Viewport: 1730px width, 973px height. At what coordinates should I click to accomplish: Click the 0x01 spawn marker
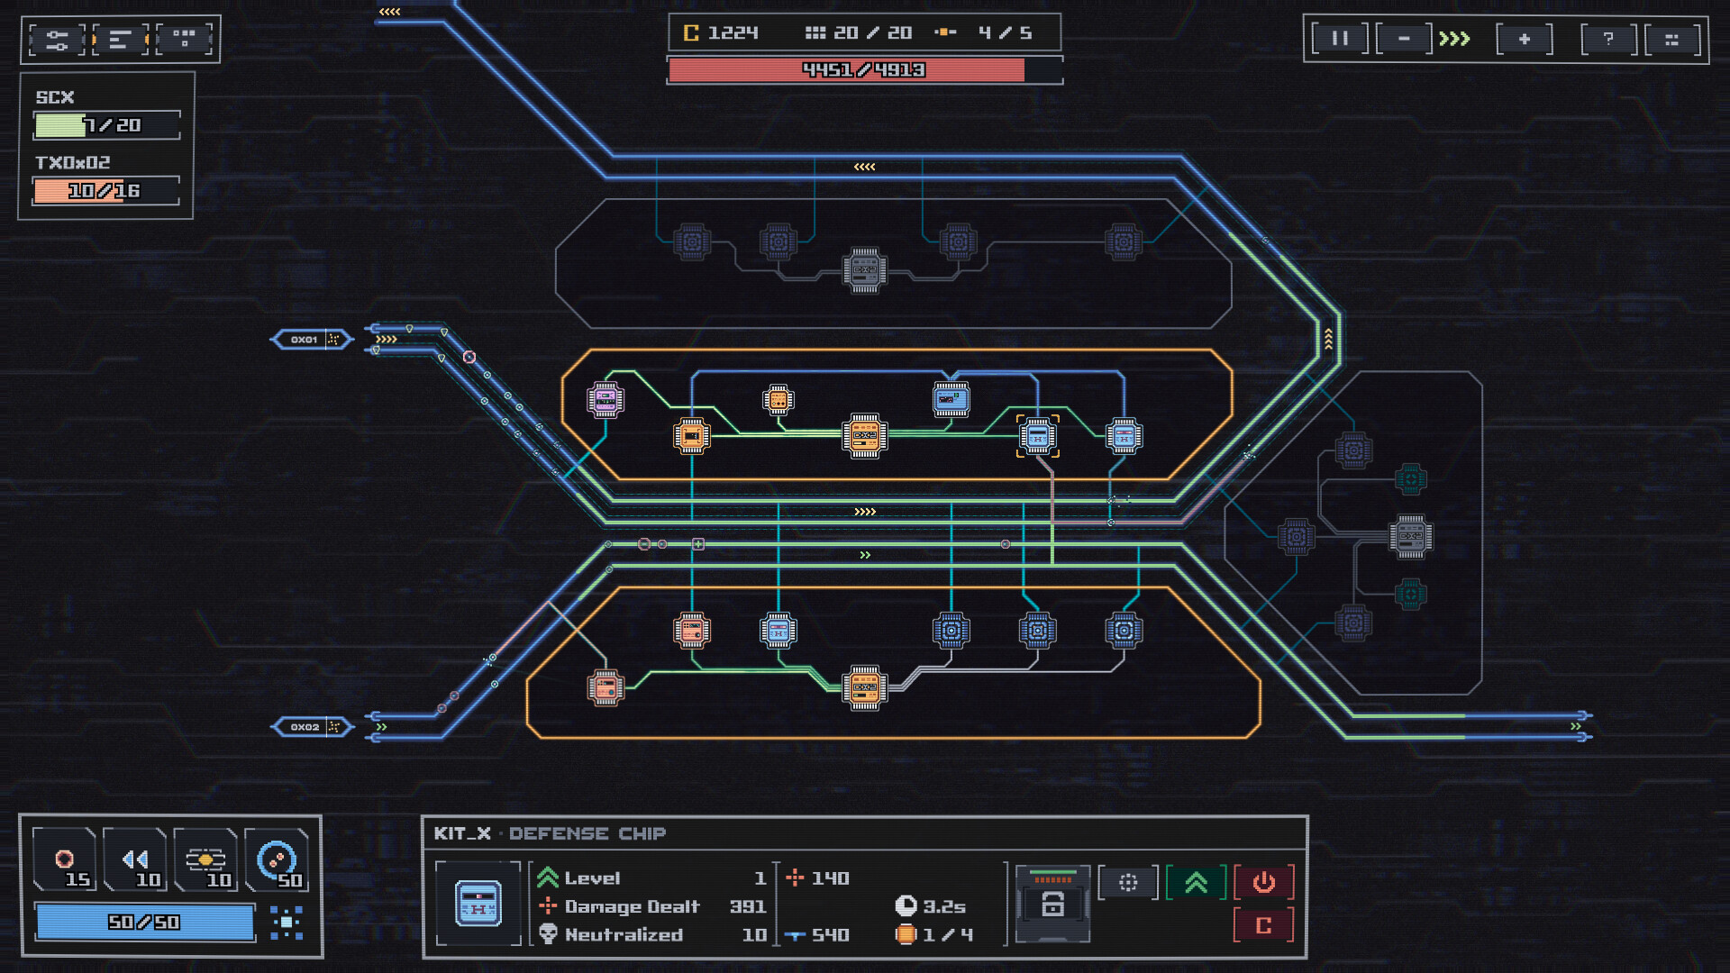(312, 340)
